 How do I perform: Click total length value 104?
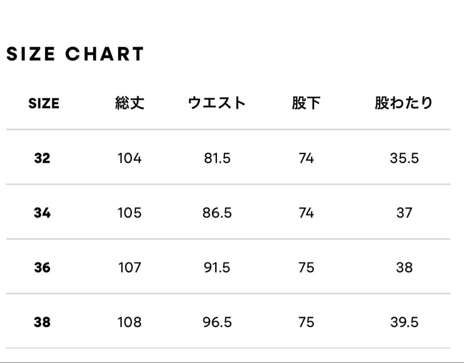pyautogui.click(x=129, y=159)
